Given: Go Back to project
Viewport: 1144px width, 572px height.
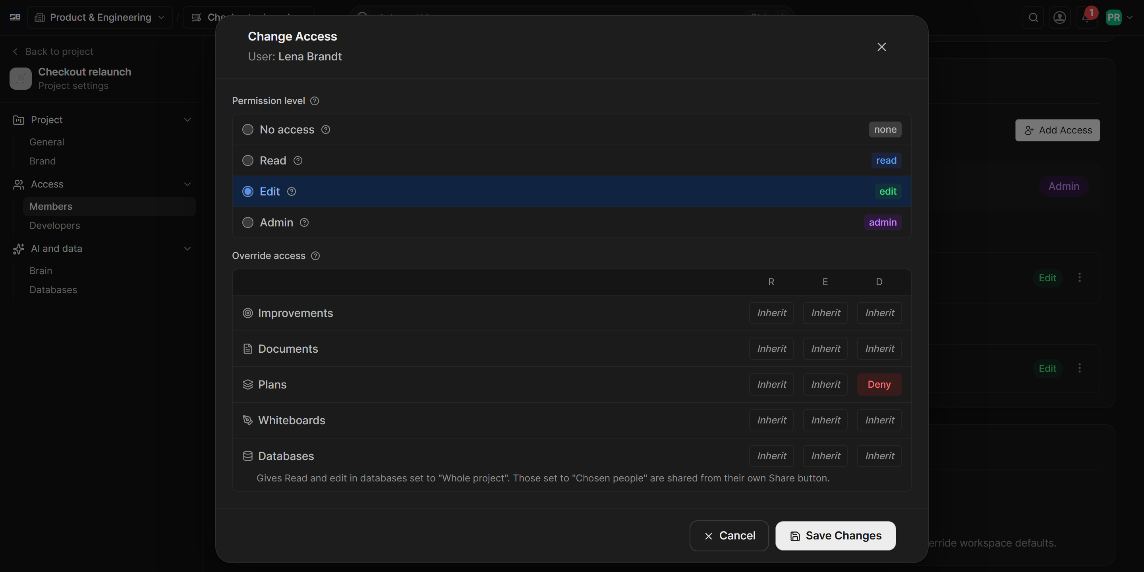Looking at the screenshot, I should point(53,52).
